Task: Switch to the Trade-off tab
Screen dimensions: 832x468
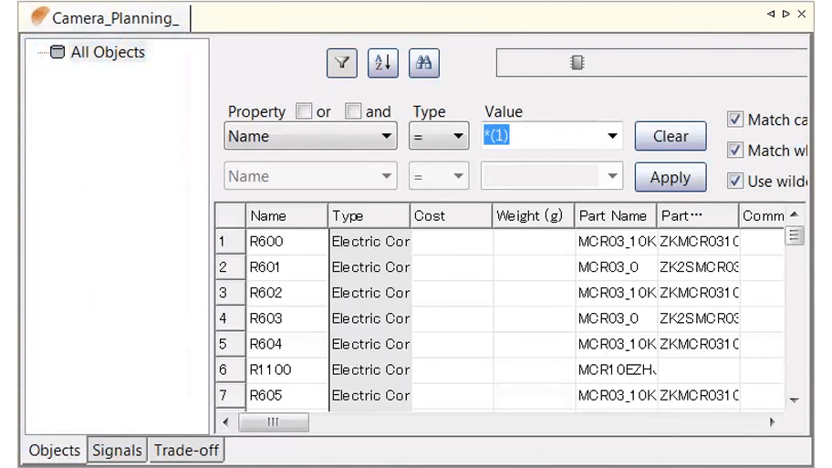Action: (x=186, y=451)
